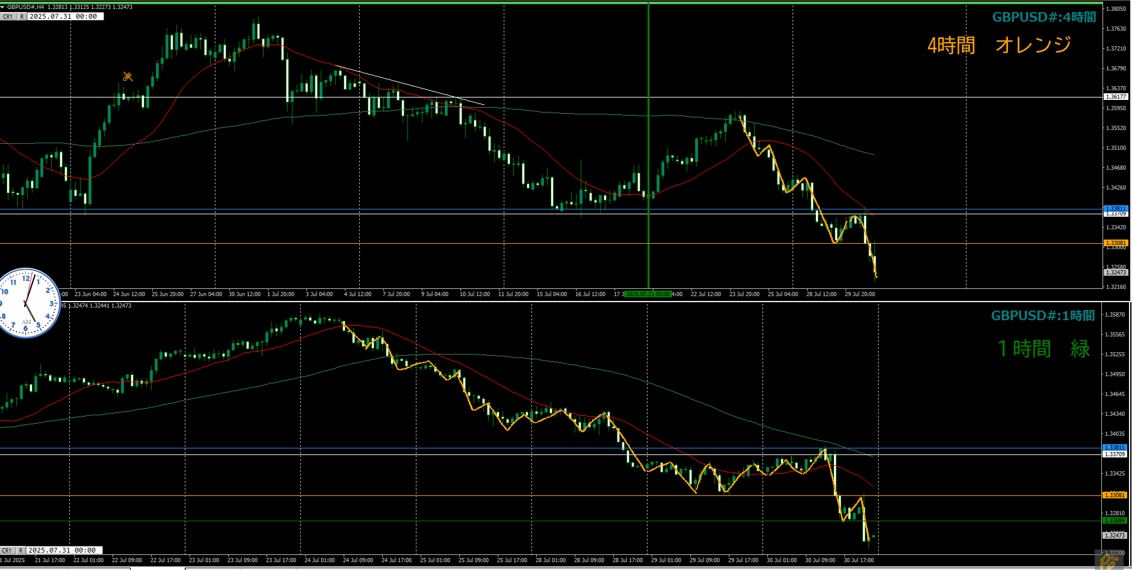Select the blue 1.33811 price label on 4-hour axis
The width and height of the screenshot is (1132, 570).
click(x=1115, y=209)
